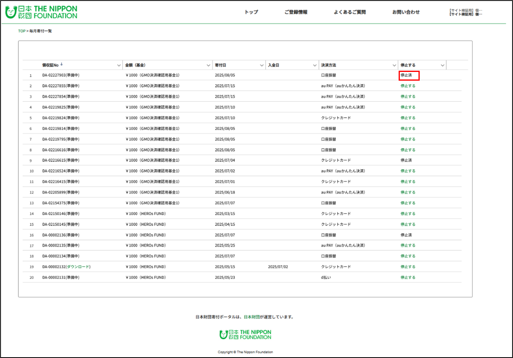Open the 入金日 column filter dropdown

[314, 65]
